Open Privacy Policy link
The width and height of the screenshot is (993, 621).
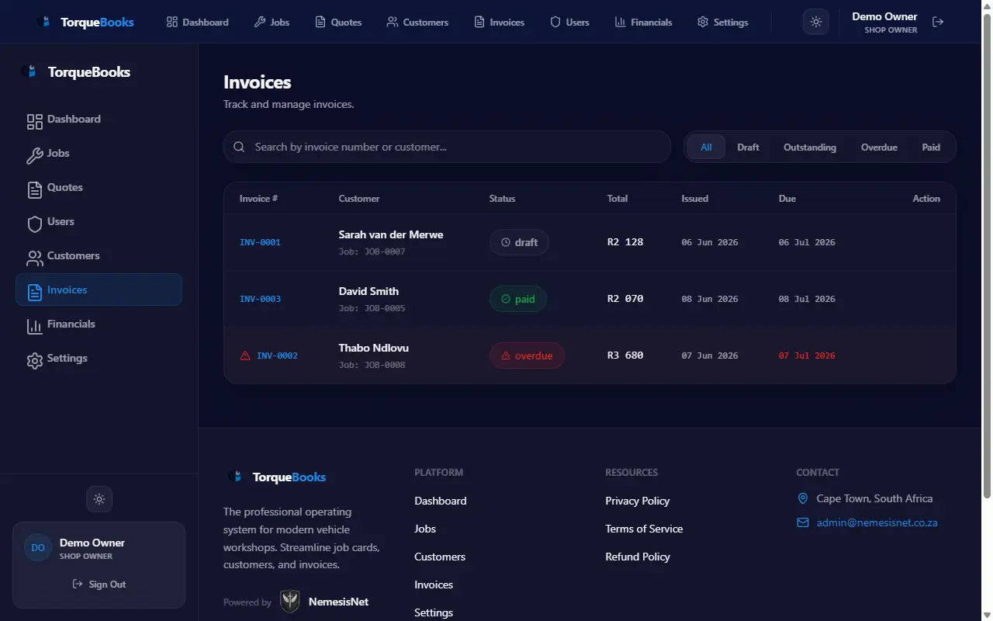[x=638, y=501]
